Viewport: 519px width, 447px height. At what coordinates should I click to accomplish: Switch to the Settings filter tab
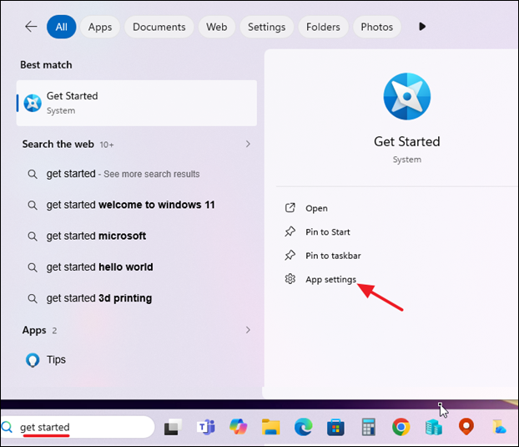[x=266, y=27]
